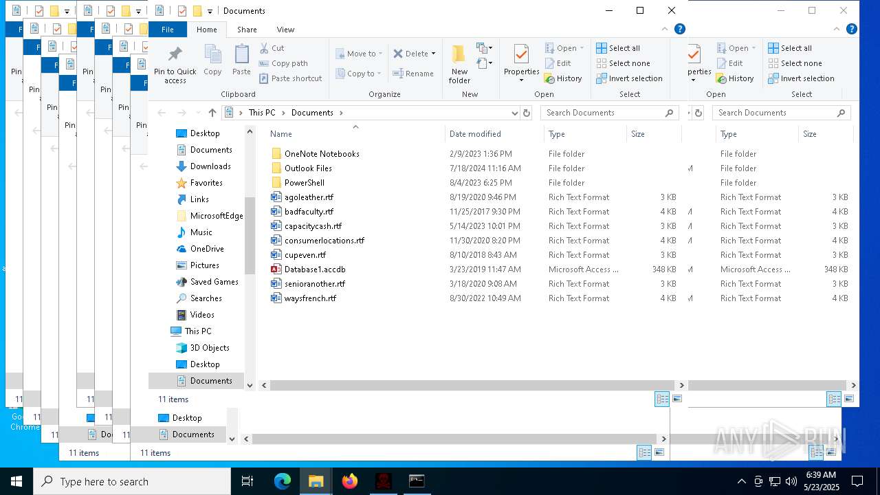Screen dimensions: 880x495
Task: Open Help question mark icon
Action: (x=679, y=29)
